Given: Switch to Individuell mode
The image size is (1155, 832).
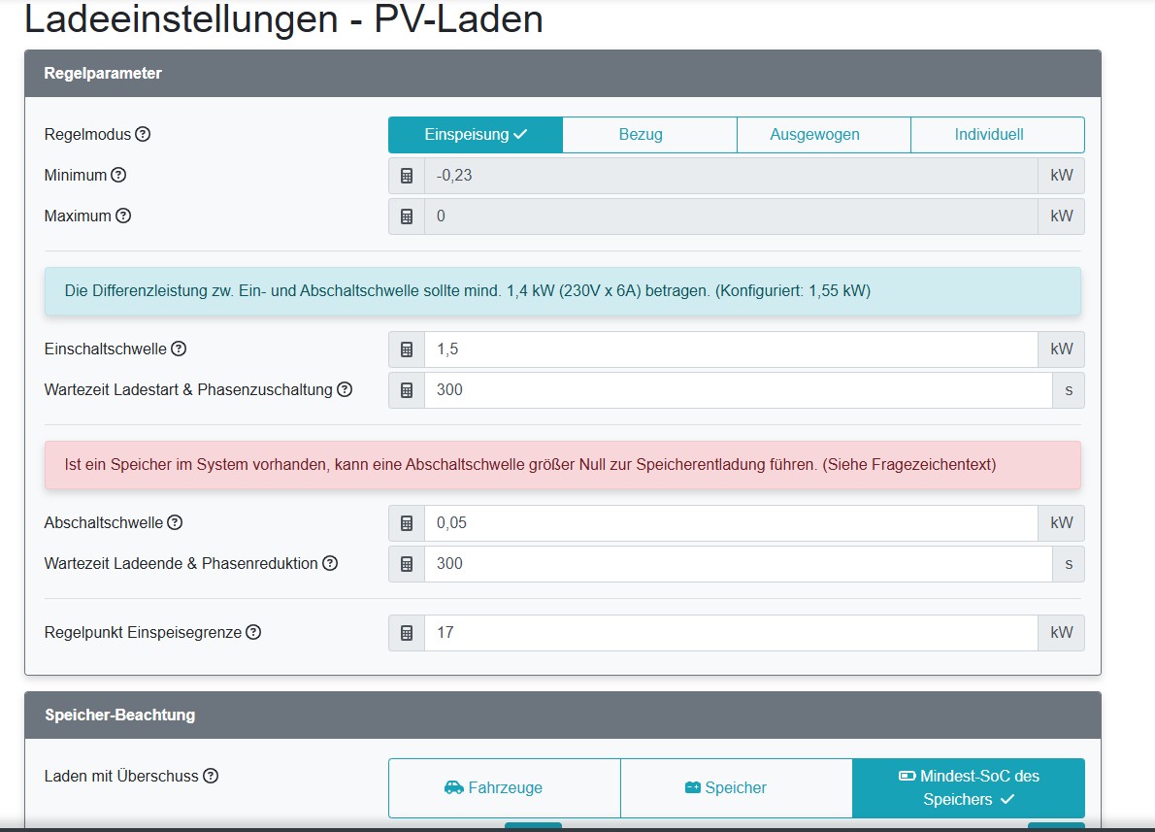Looking at the screenshot, I should click(x=997, y=134).
